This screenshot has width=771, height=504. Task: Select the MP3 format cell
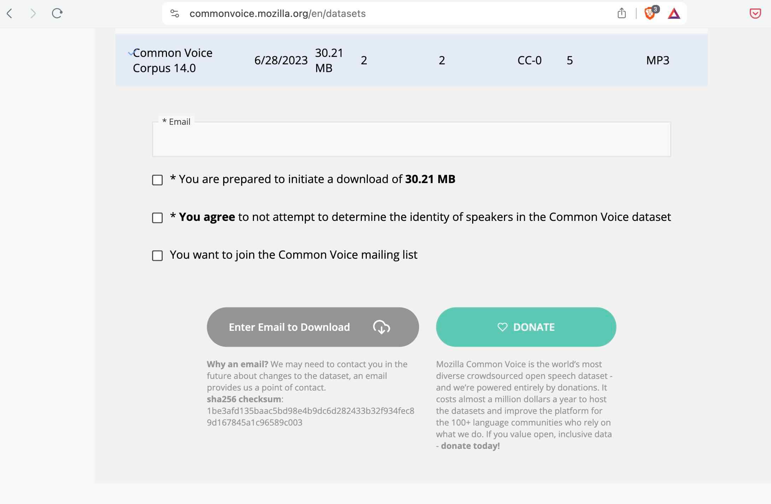coord(657,60)
